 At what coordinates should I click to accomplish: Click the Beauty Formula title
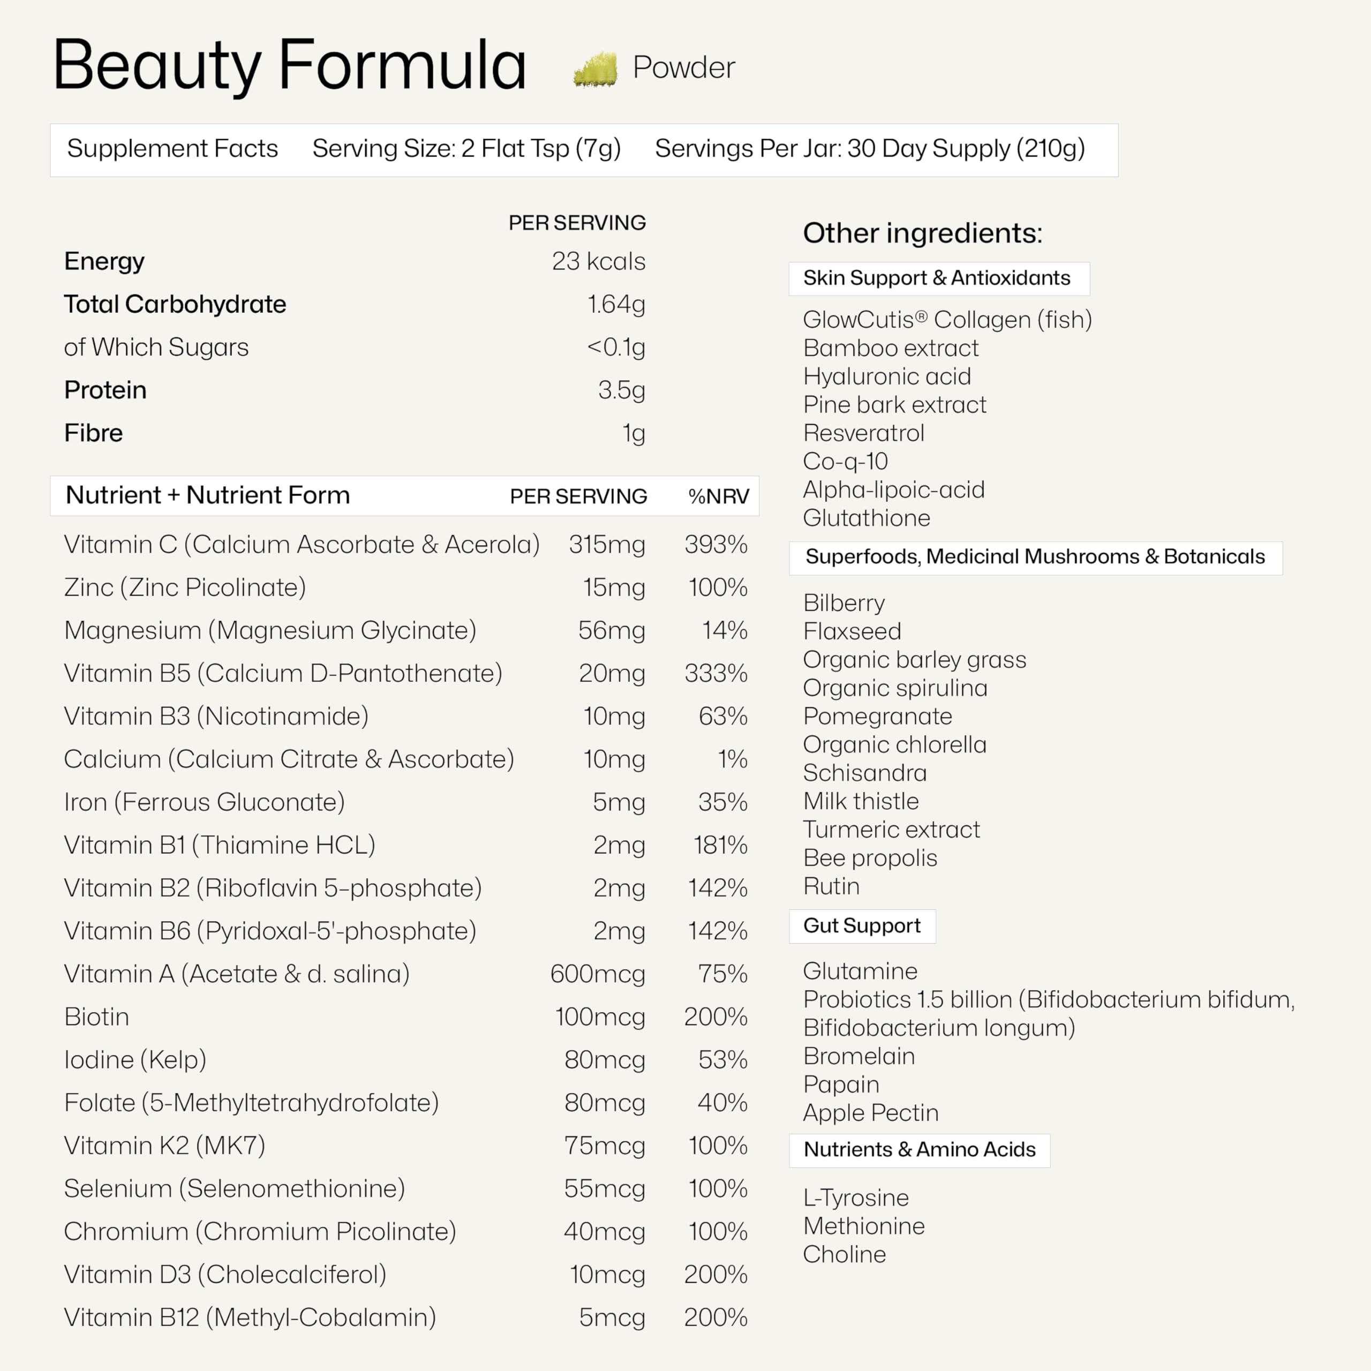click(290, 65)
